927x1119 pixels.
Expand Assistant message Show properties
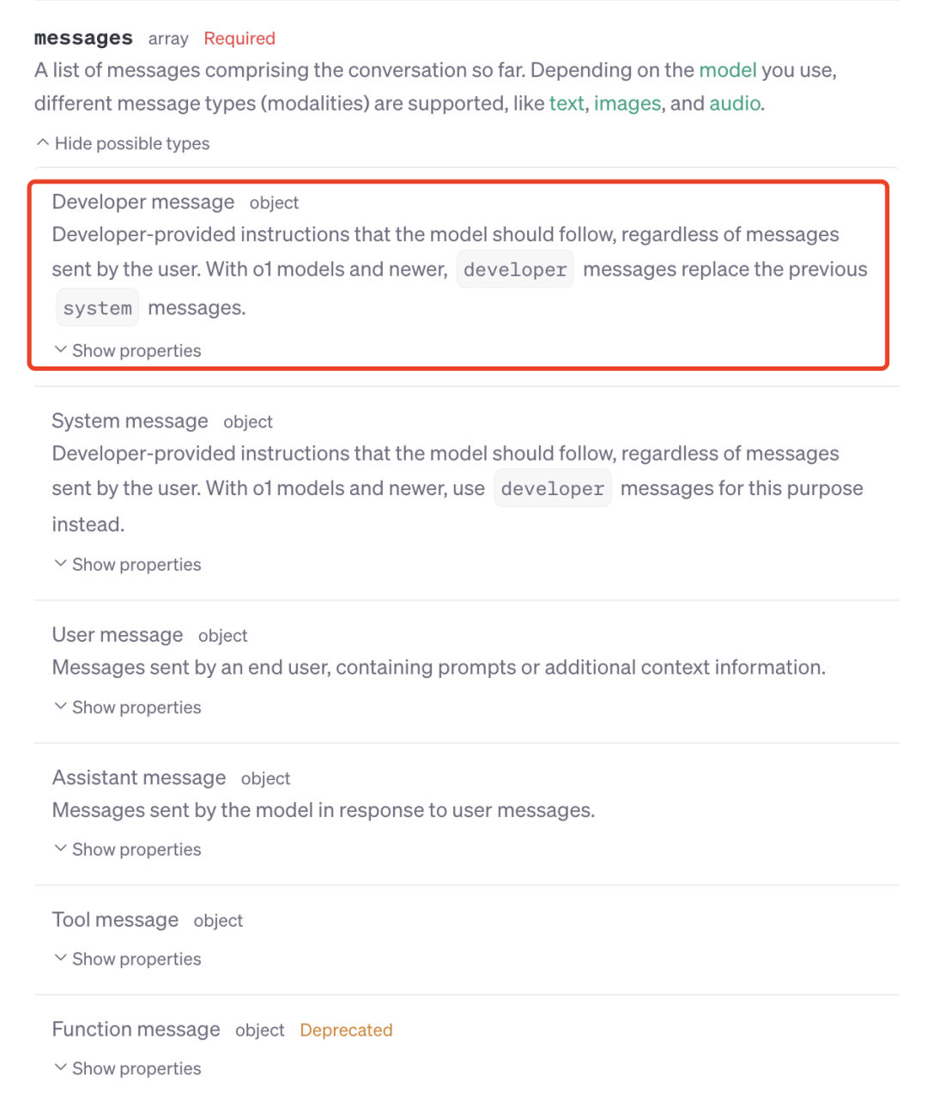coord(127,850)
